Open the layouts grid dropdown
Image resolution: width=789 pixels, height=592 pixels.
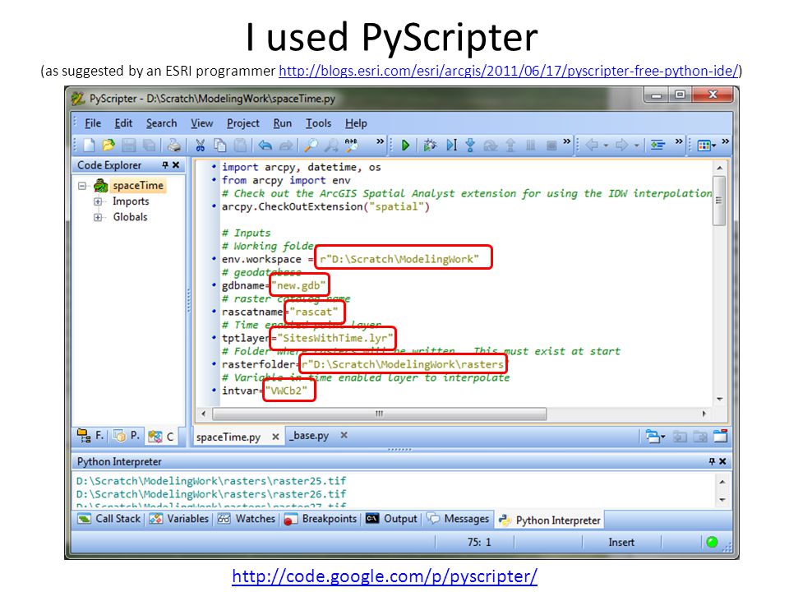click(707, 145)
